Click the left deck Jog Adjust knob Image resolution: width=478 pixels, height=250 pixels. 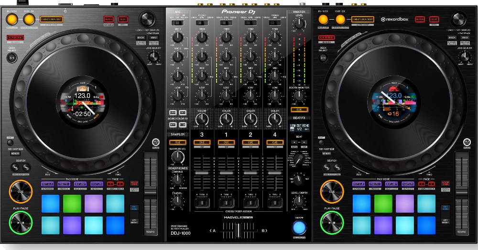pyautogui.click(x=153, y=57)
